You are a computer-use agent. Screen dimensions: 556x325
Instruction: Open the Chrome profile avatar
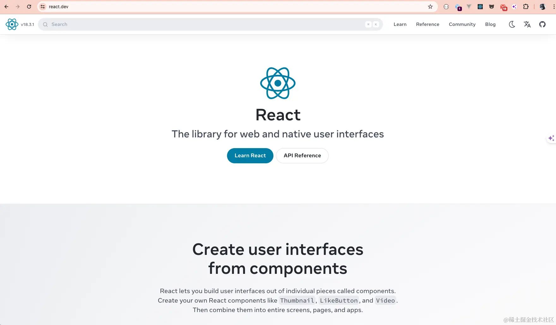[542, 7]
